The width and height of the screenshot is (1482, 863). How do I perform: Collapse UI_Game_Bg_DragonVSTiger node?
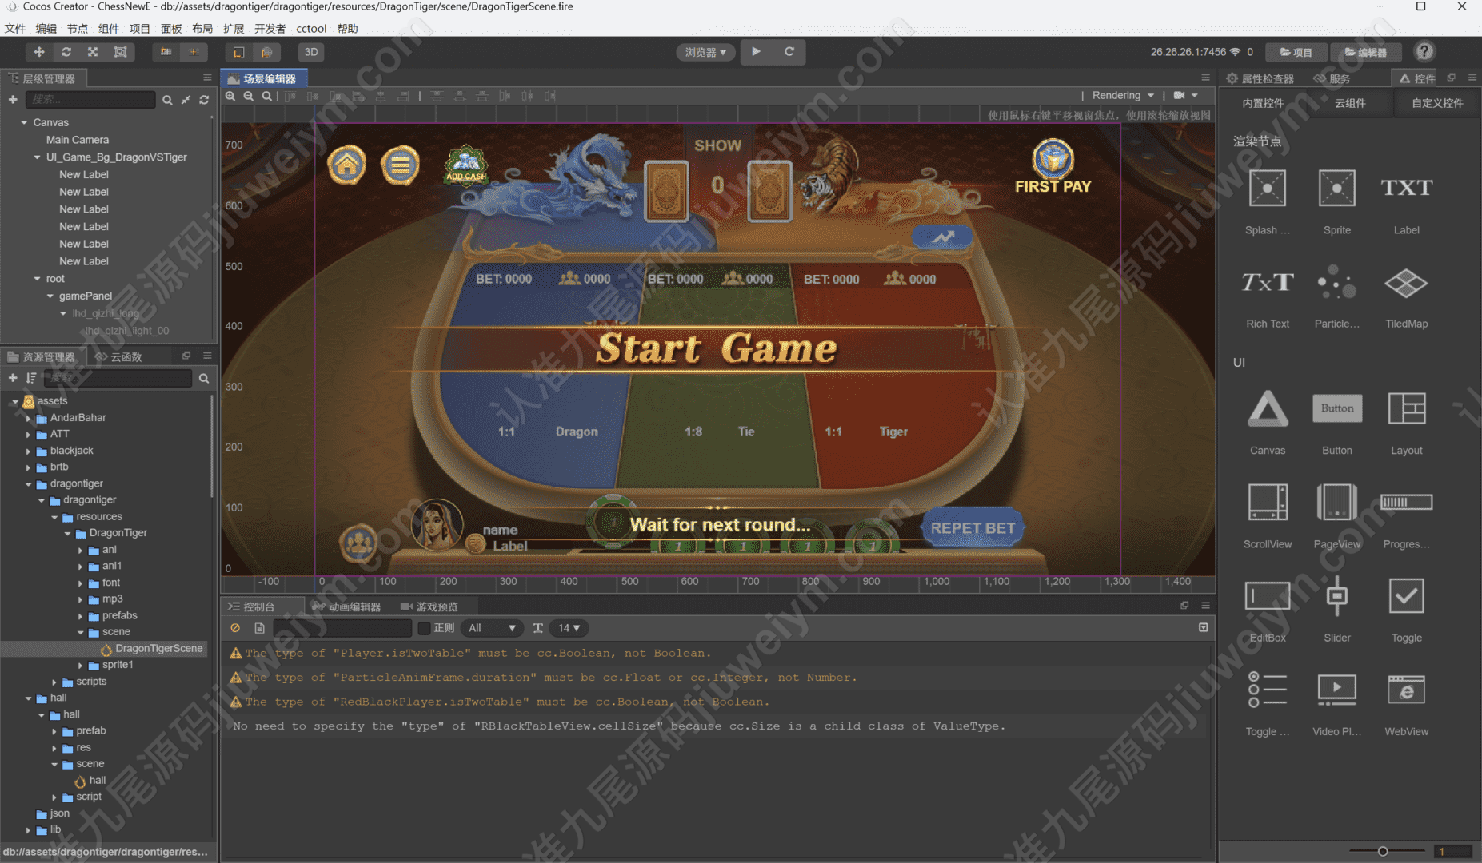(37, 157)
